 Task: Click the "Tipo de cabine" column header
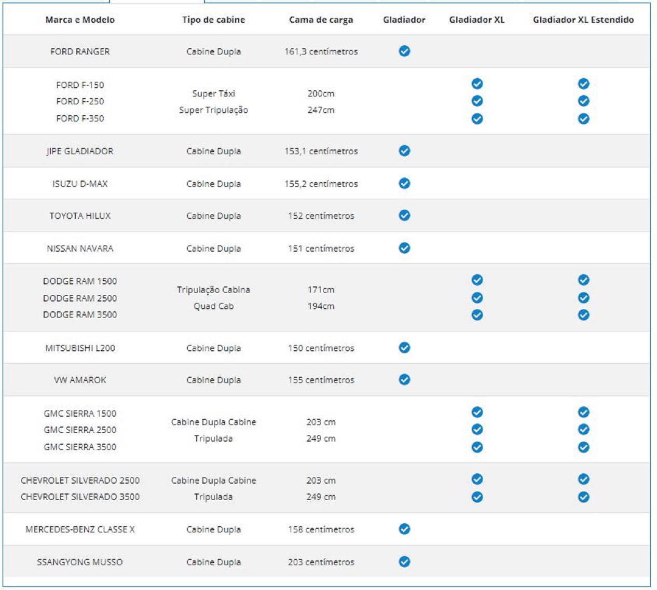213,20
